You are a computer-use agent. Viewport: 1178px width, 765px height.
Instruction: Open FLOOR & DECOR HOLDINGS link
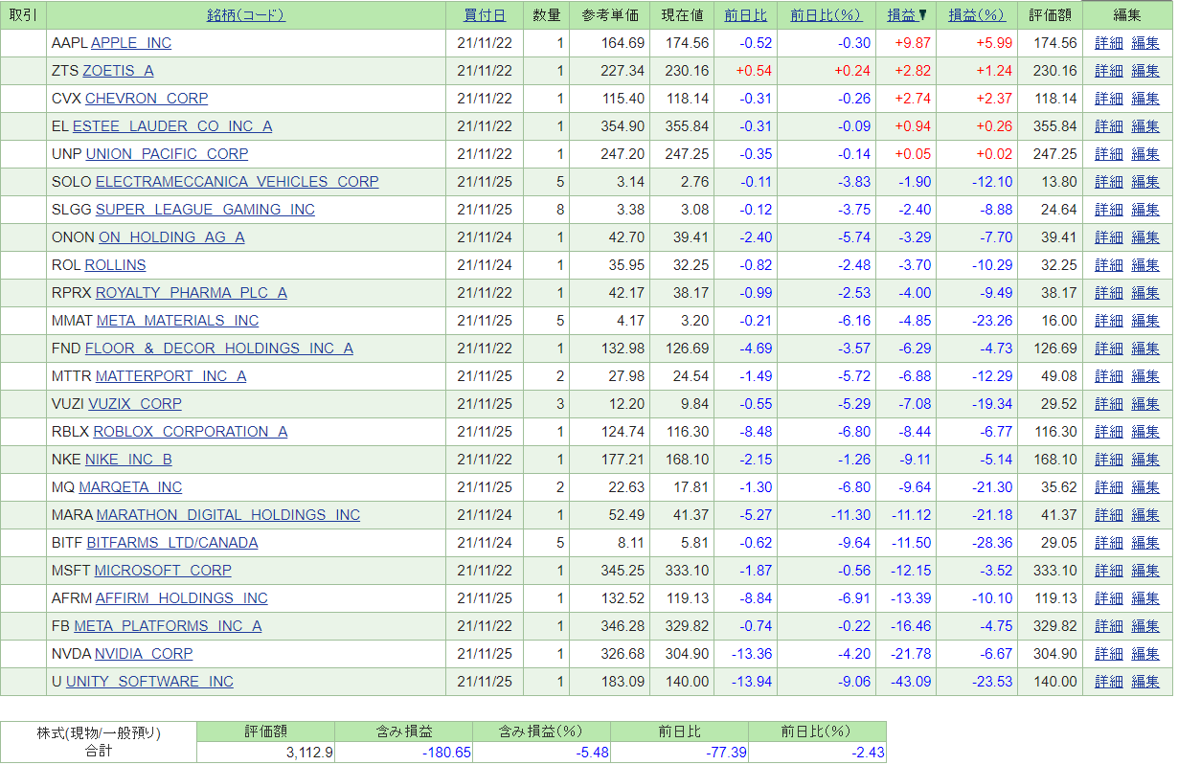click(219, 349)
